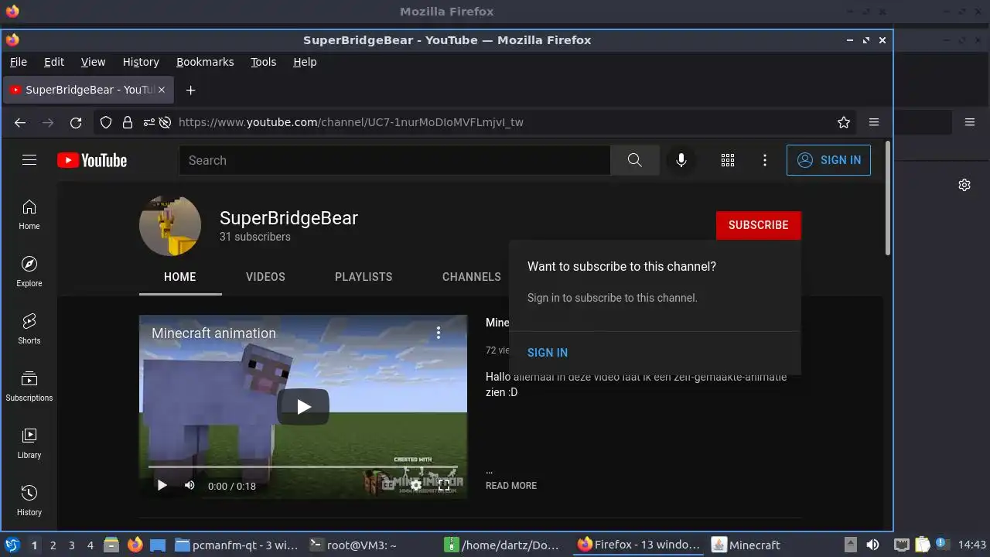Screen dimensions: 990x557
Task: Click the red SUBSCRIBE button
Action: (758, 225)
